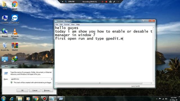Open the Network desktop icon
This screenshot has height=101, width=180.
5,33
